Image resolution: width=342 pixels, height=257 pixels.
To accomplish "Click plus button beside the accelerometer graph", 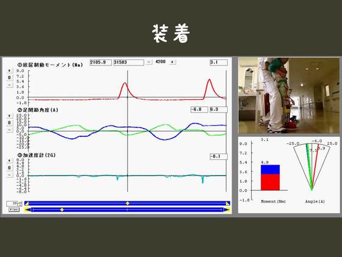I will click(x=9, y=160).
